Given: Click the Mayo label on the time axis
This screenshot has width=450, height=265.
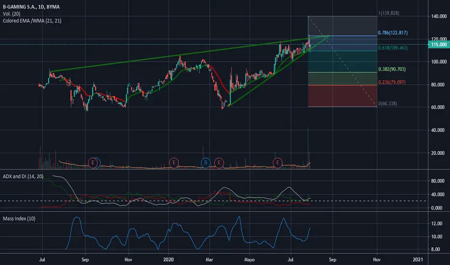Looking at the screenshot, I should pos(250,260).
